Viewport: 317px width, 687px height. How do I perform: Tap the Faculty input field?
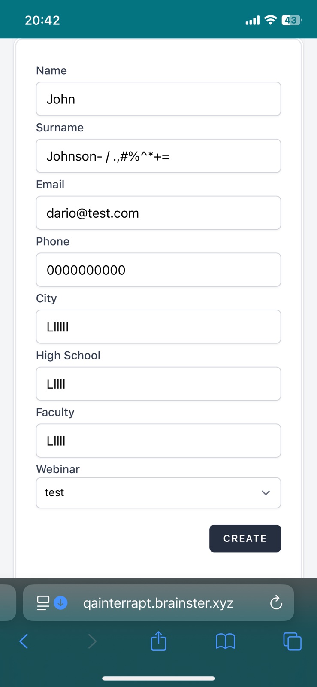(158, 441)
